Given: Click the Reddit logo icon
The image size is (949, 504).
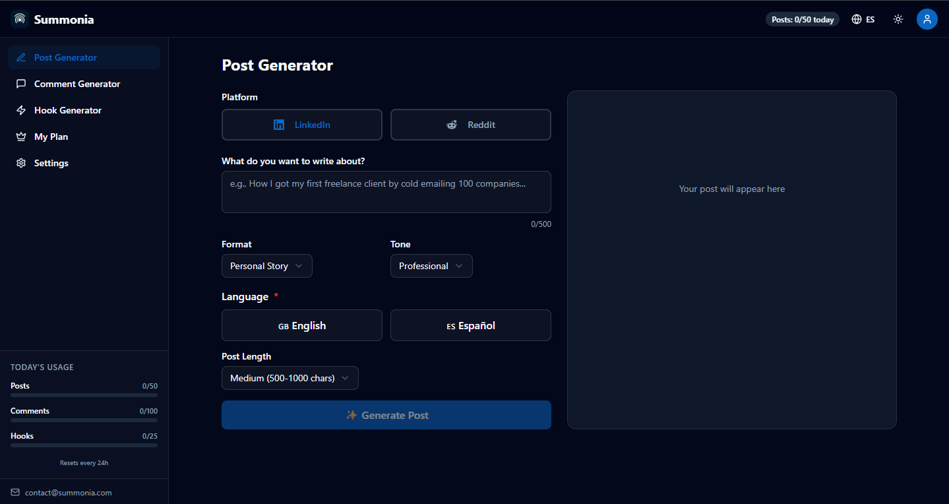Looking at the screenshot, I should click(452, 125).
